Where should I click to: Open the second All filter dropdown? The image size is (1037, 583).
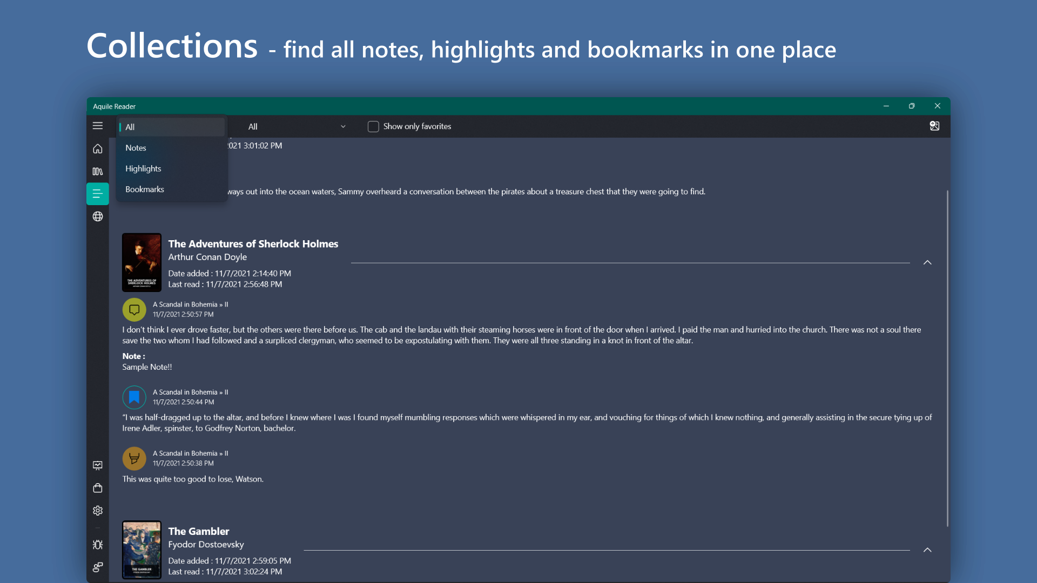pos(297,126)
